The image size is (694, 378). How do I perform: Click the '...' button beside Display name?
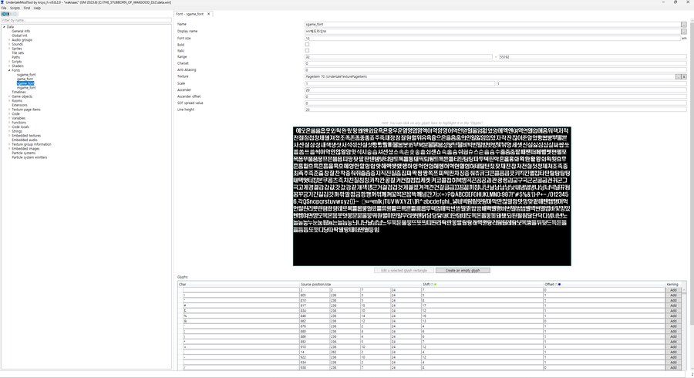[683, 32]
